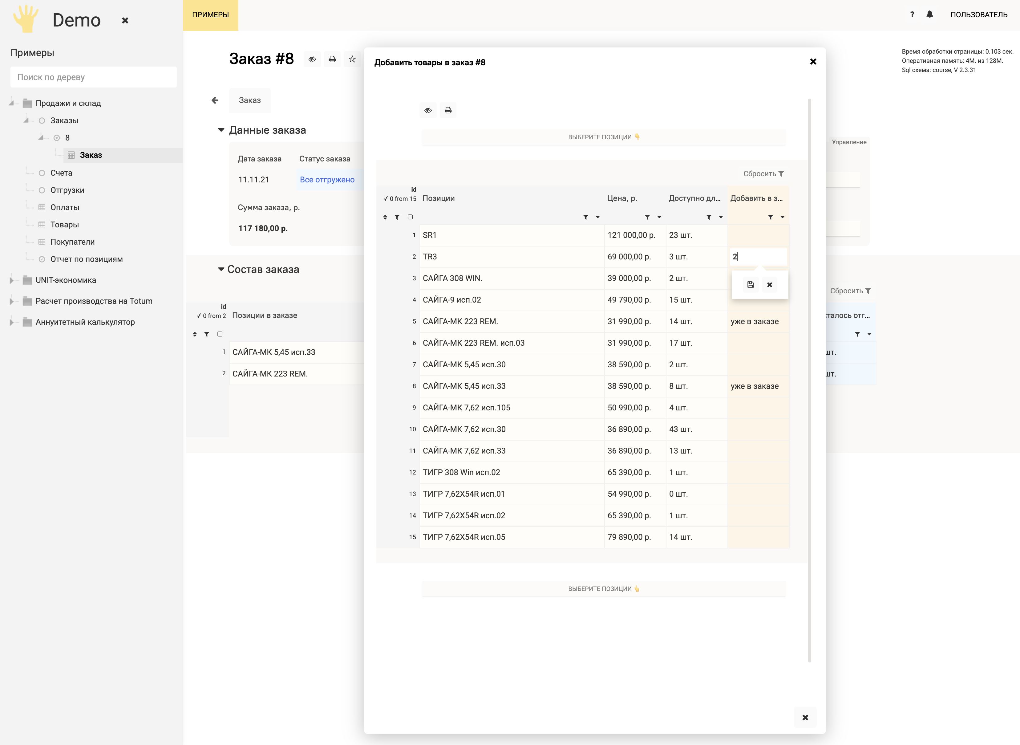Collapse the Продажи и склад folder
Screen dimensions: 1020x745
(x=12, y=103)
